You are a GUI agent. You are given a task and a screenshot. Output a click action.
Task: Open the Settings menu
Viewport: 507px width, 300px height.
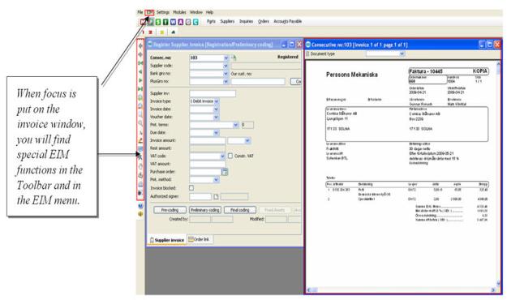click(163, 12)
